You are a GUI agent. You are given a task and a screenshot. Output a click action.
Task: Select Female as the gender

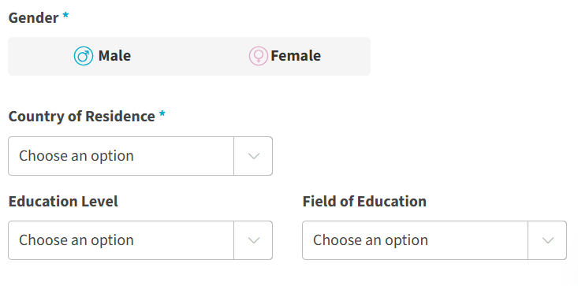[x=285, y=56]
